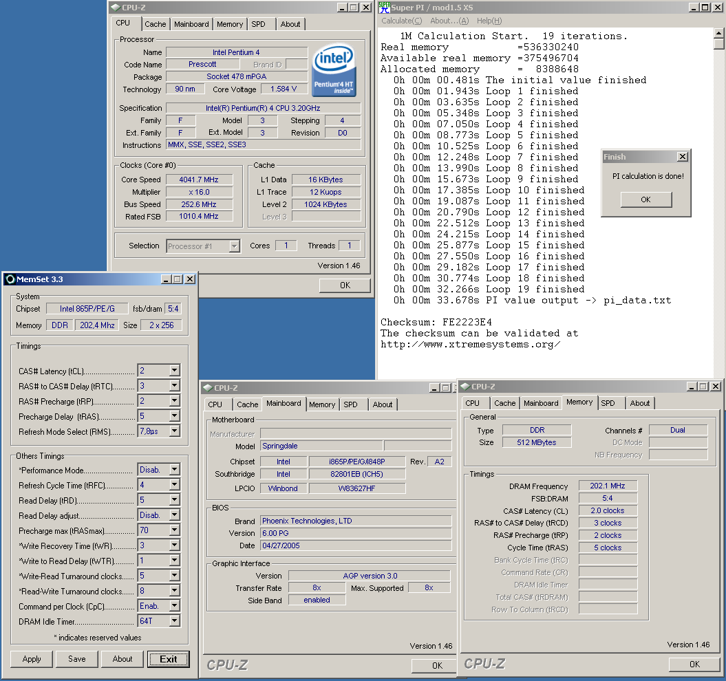Click the CPU-Z Mainboard window title icon
The width and height of the screenshot is (726, 681).
[x=208, y=387]
